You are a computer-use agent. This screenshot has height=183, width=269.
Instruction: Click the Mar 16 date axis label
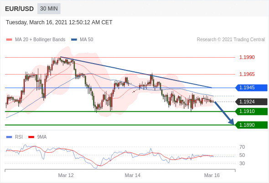click(x=212, y=175)
